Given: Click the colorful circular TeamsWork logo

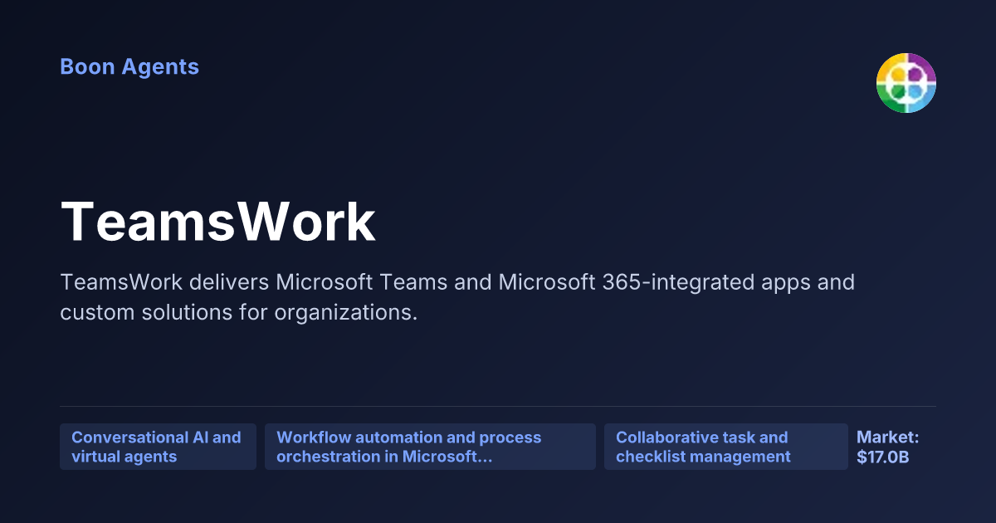Looking at the screenshot, I should pyautogui.click(x=906, y=83).
